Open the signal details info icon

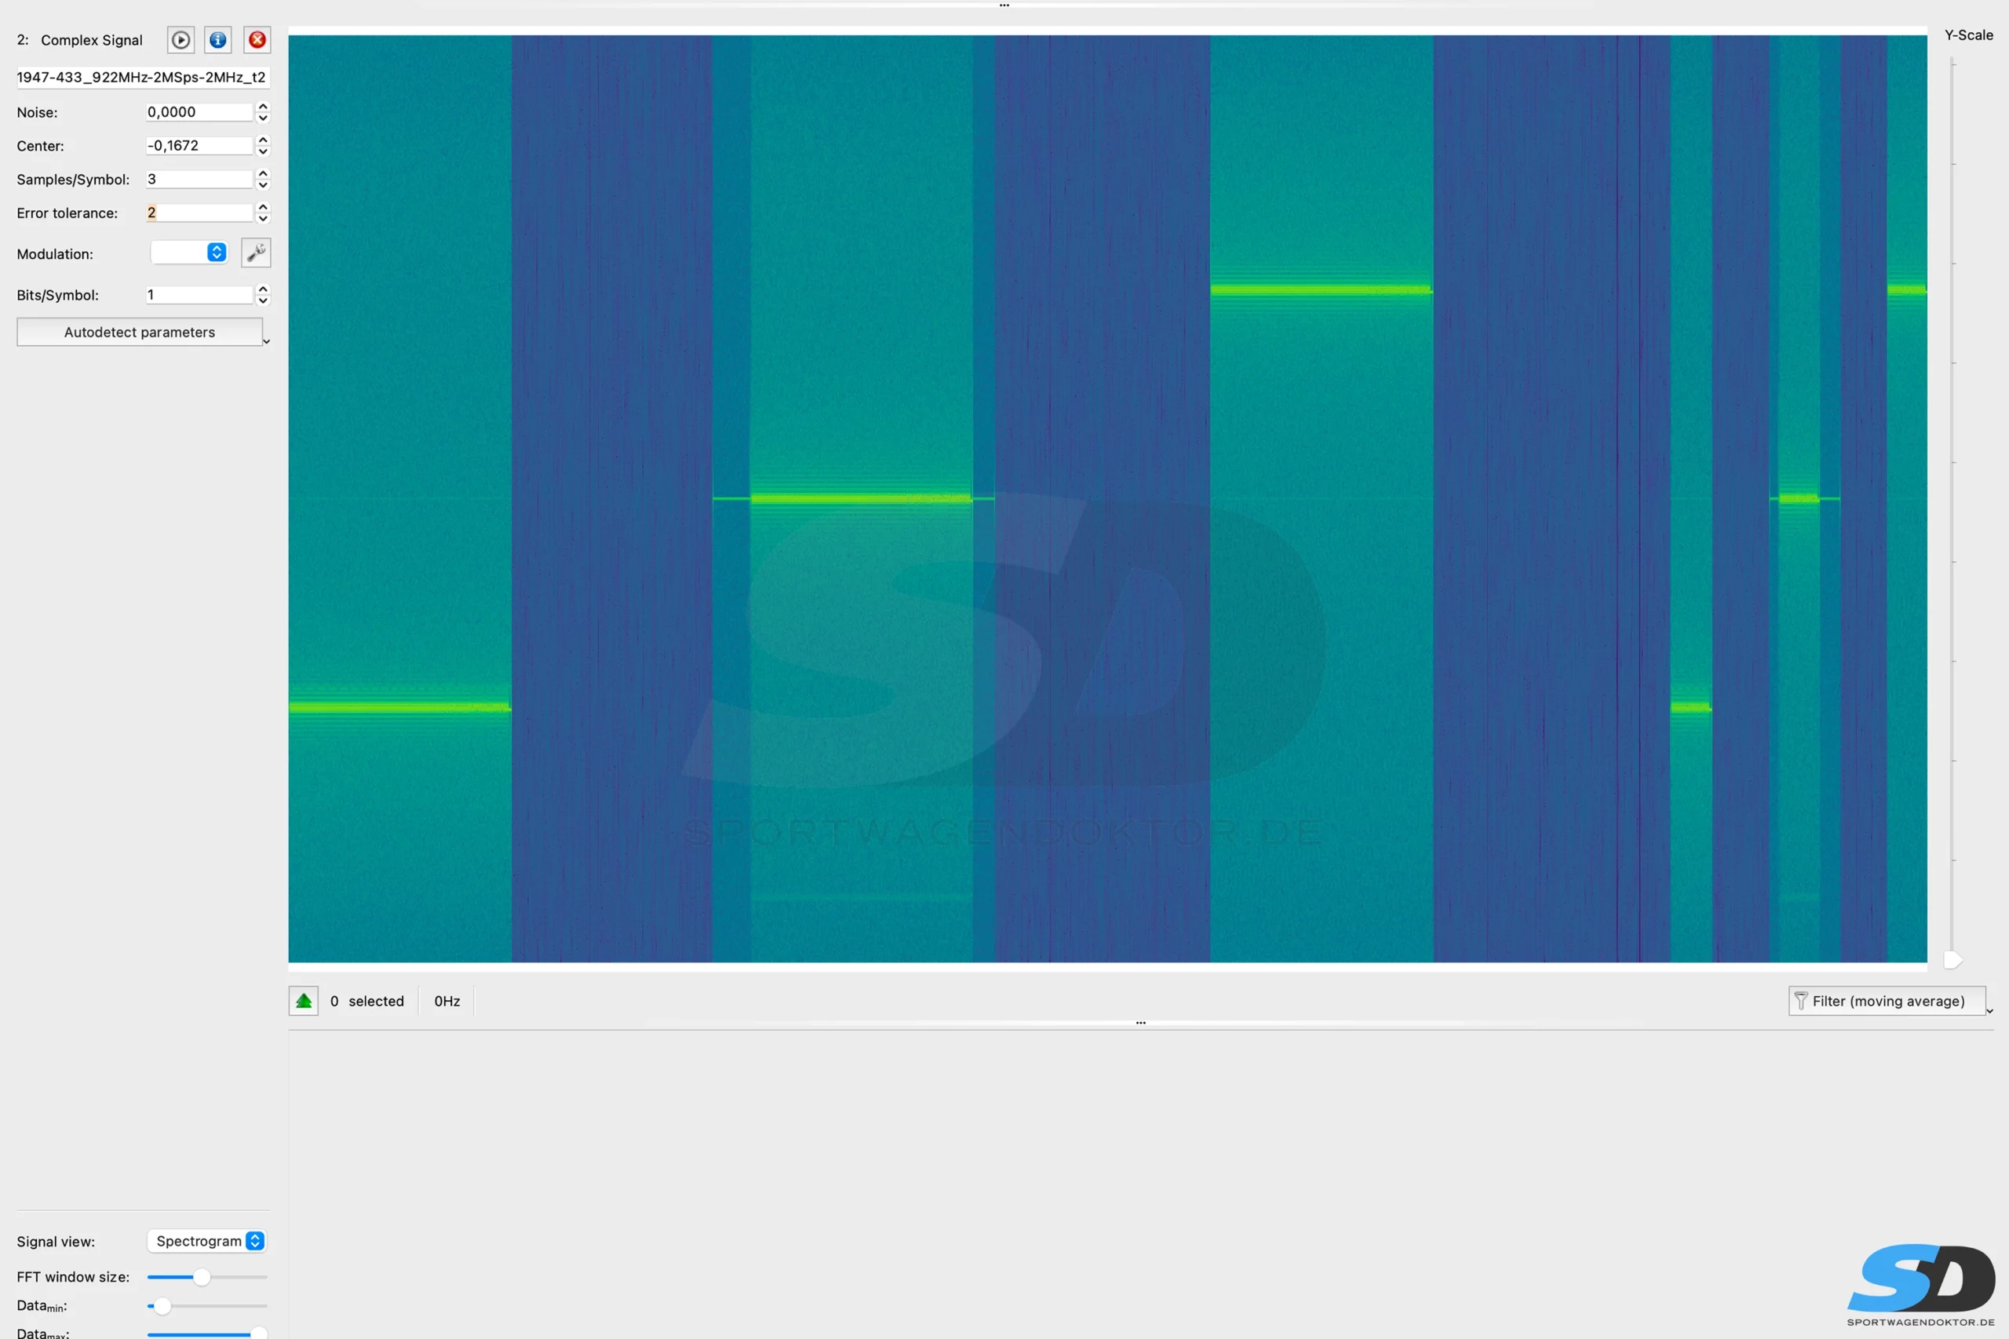click(x=218, y=40)
